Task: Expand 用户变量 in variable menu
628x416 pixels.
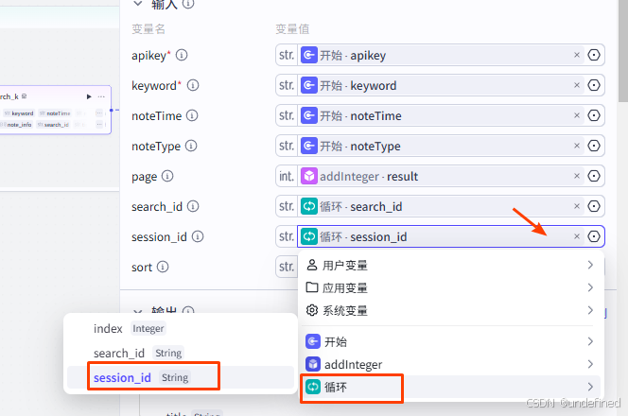Action: click(x=450, y=265)
